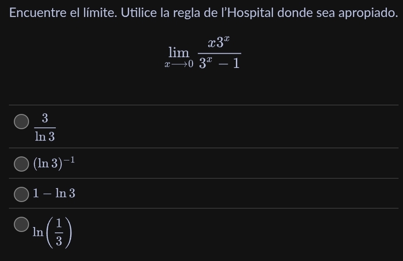Image resolution: width=403 pixels, height=261 pixels.
Task: Choose the (ln 3)^-1 radio option
Action: [21, 164]
